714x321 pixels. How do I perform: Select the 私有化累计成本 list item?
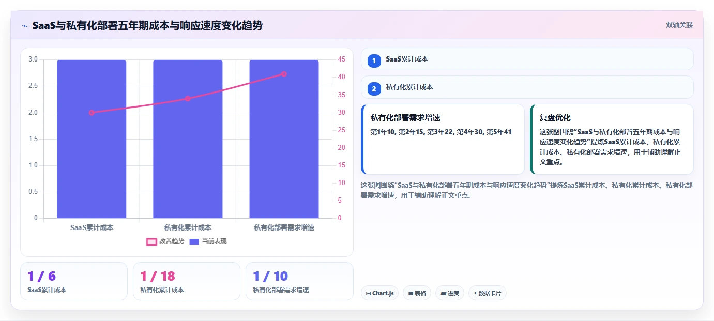coord(527,87)
